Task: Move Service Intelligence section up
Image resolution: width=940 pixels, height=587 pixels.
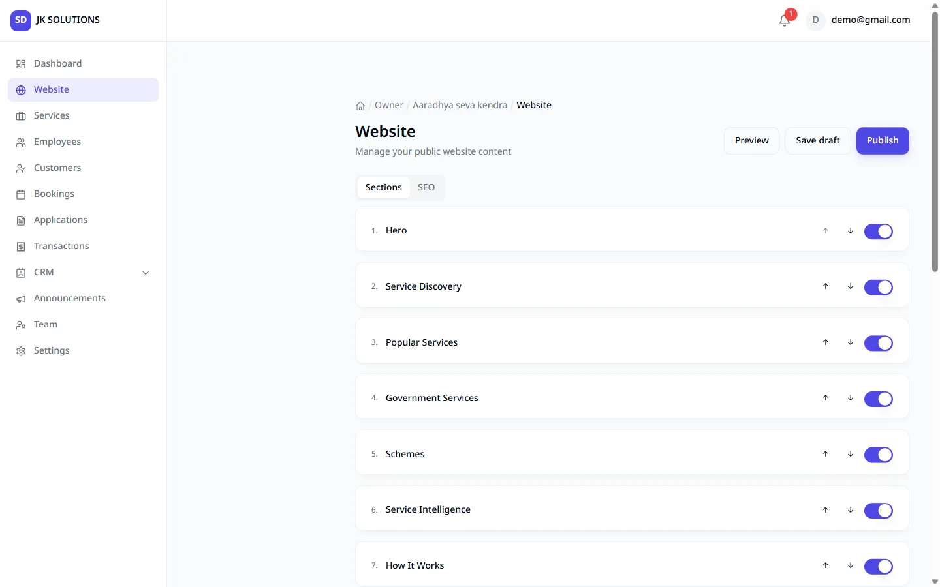Action: 826,510
